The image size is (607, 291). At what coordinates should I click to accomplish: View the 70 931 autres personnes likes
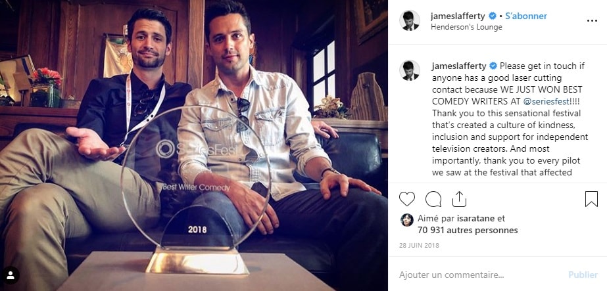point(468,231)
